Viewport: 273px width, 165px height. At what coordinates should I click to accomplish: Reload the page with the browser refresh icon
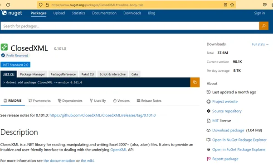pos(8,5)
